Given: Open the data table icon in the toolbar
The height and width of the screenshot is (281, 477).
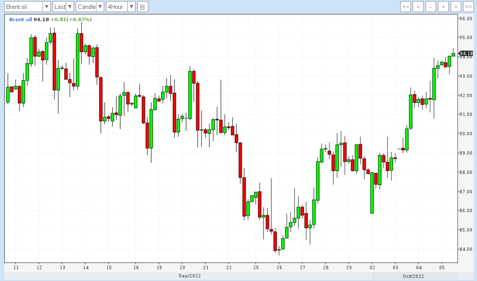Looking at the screenshot, I should (x=142, y=7).
